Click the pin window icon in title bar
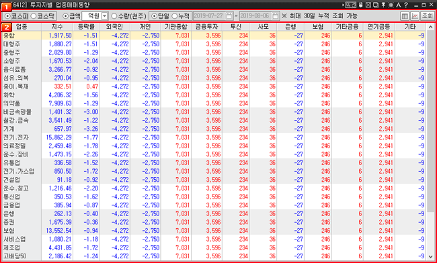Viewport: 437px width, 263px height. coord(383,5)
